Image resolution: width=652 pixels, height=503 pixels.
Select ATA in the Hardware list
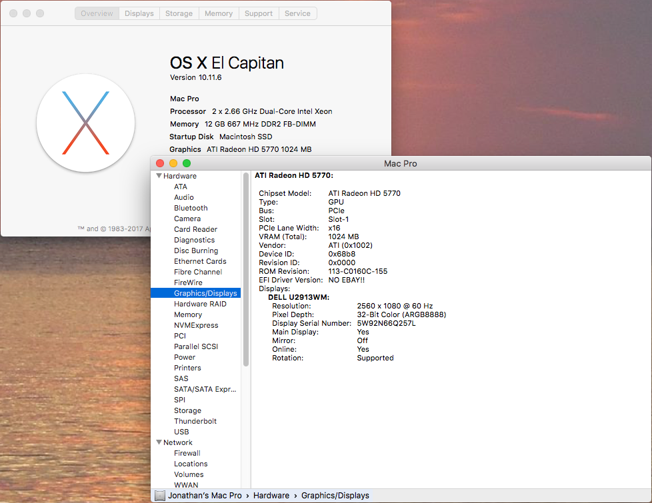pyautogui.click(x=181, y=187)
